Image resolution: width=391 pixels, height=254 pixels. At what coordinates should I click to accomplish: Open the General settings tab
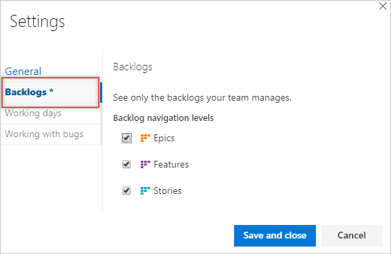(x=23, y=72)
